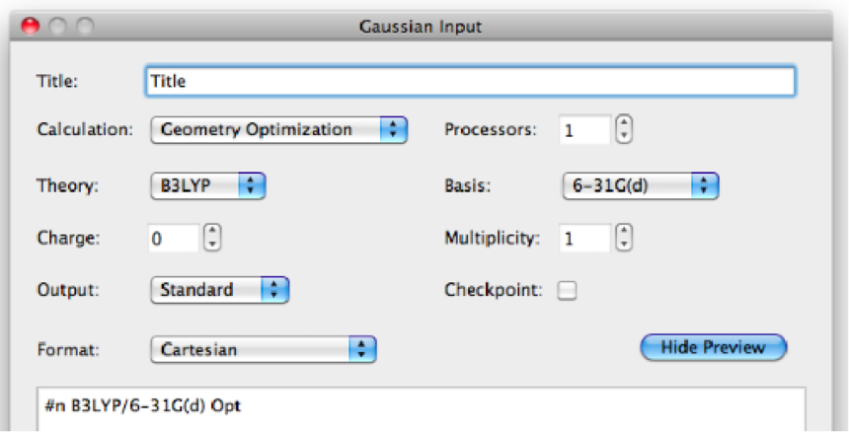
Task: Open the Theory B3LYP dropdown
Action: click(x=207, y=183)
